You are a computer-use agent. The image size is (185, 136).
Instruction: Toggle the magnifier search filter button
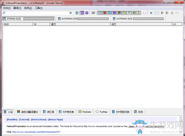[x=129, y=13]
